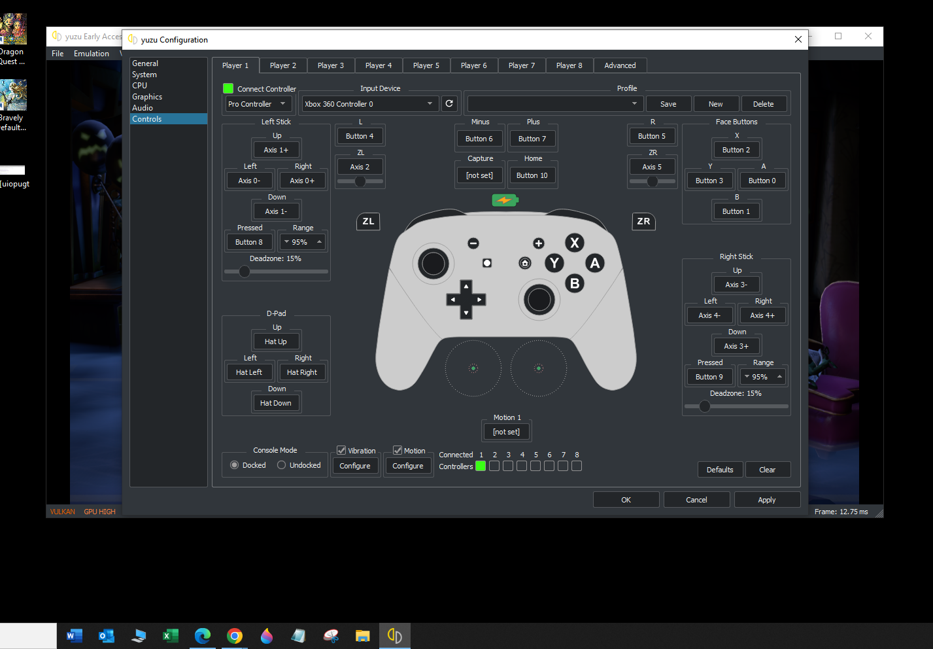Click the ZR trigger label beside the controller
This screenshot has width=933, height=649.
[x=643, y=221]
